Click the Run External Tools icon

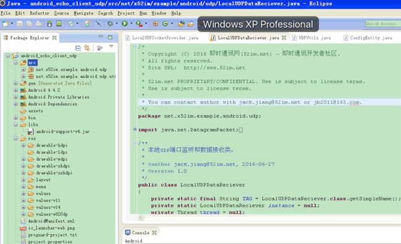pos(139,24)
